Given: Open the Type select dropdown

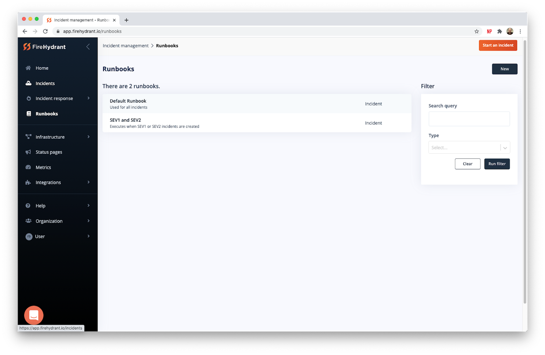Looking at the screenshot, I should click(x=469, y=147).
